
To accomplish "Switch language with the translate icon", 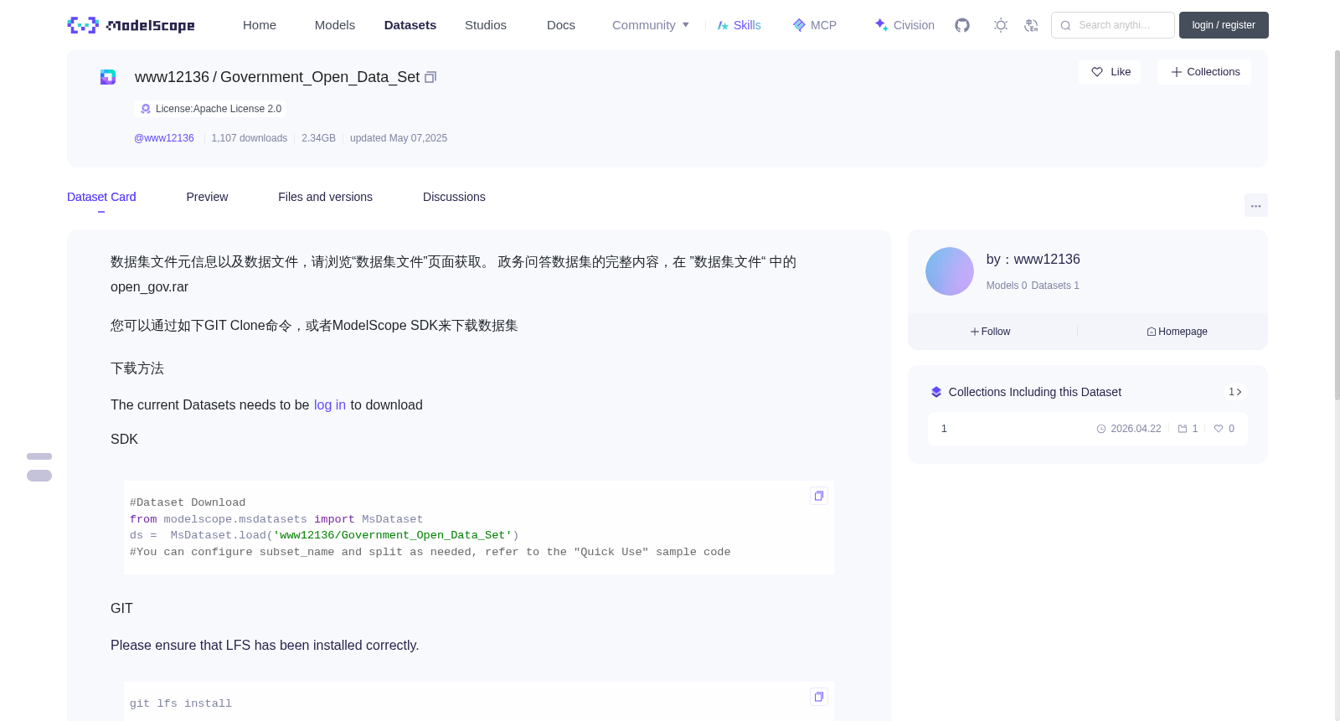I will tap(1031, 25).
